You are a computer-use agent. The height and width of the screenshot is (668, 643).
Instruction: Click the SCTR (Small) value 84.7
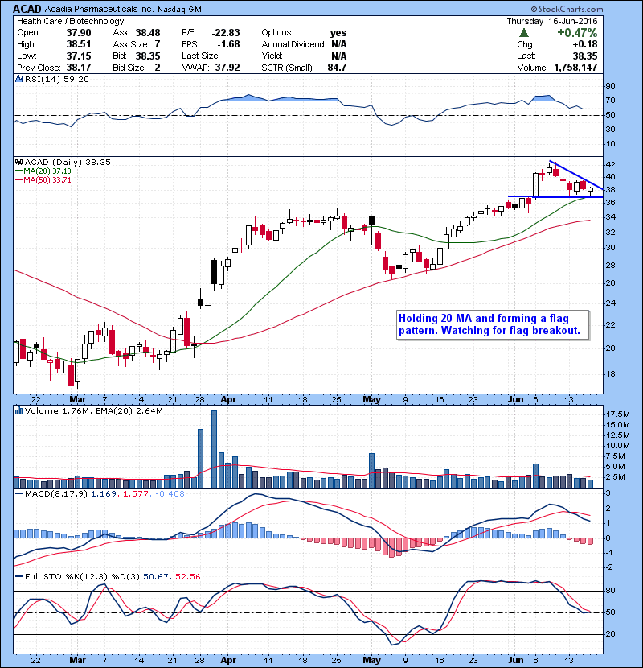point(337,68)
